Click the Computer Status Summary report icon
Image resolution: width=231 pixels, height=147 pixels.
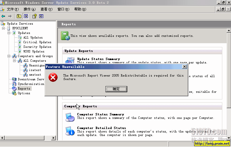(70, 117)
